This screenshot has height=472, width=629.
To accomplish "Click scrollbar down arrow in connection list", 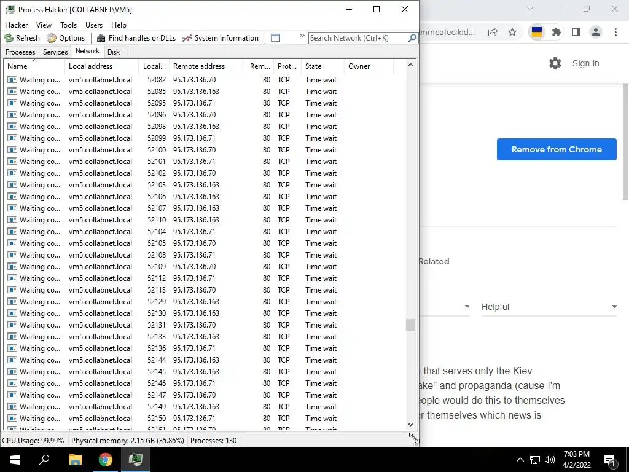I will tap(410, 425).
